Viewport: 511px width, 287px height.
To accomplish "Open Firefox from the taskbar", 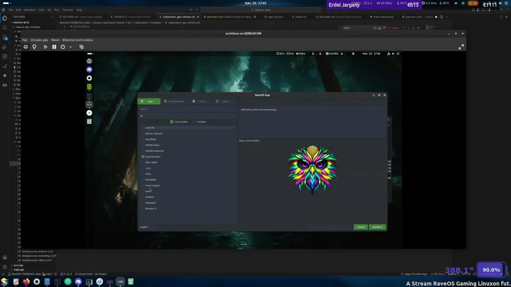I will (x=26, y=282).
